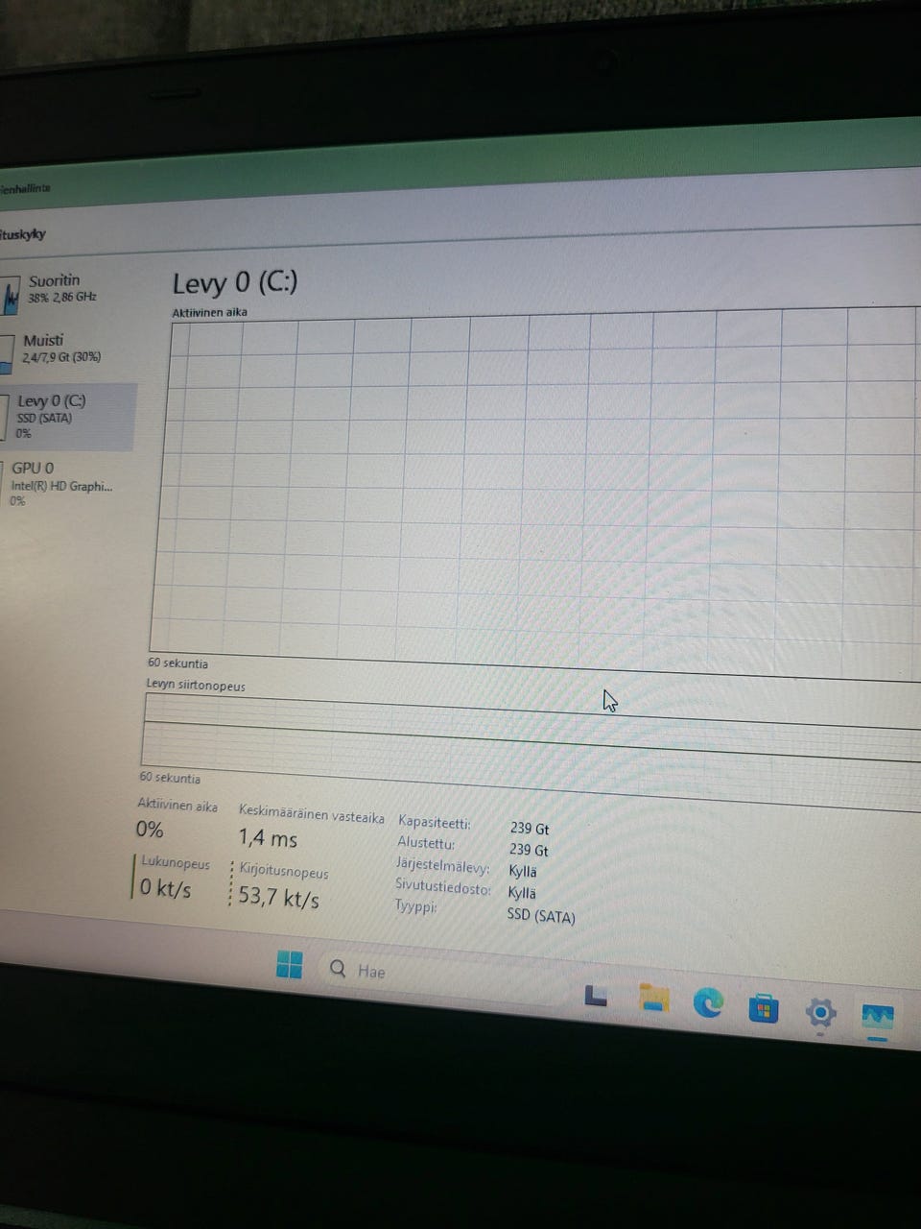
Task: Click the Muisti mini graph thumbnail
Action: coord(7,353)
